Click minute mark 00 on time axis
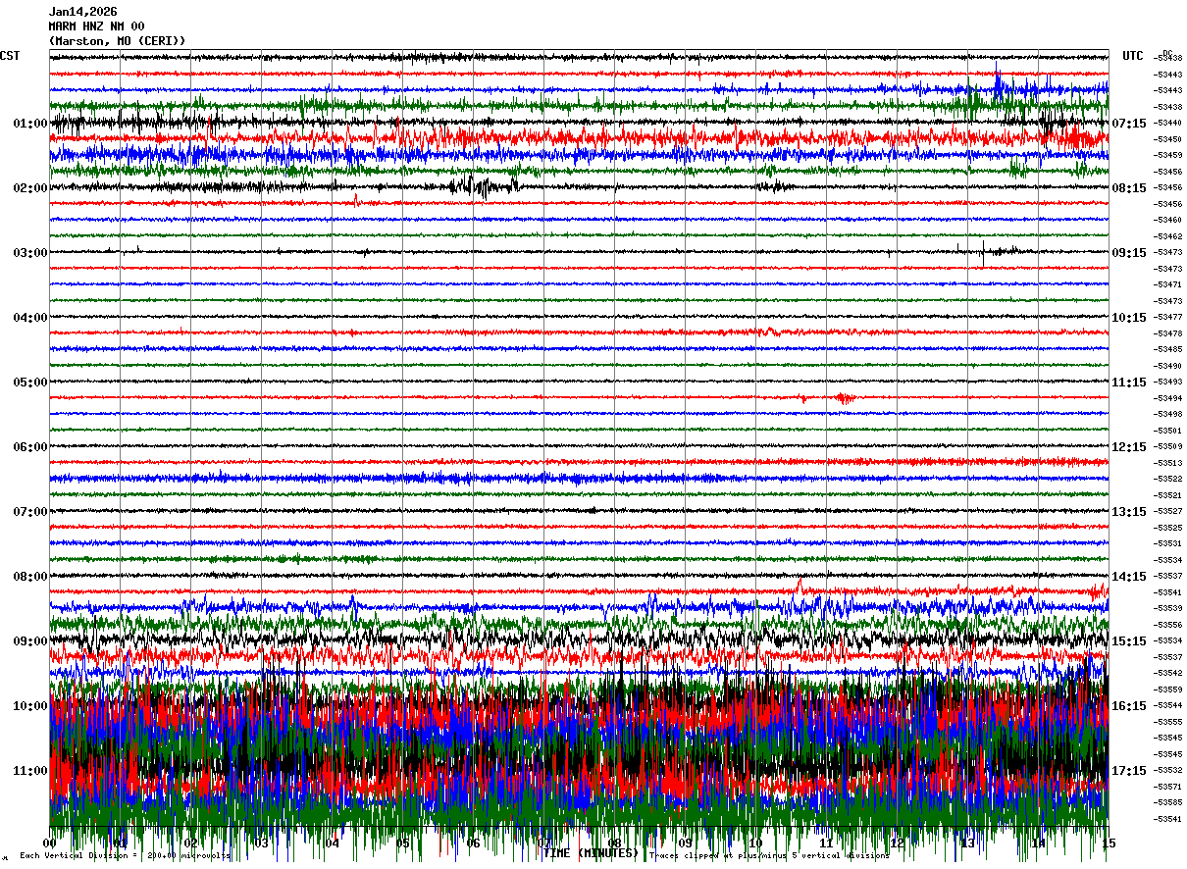Viewport: 1187px width, 869px height. pyautogui.click(x=50, y=843)
